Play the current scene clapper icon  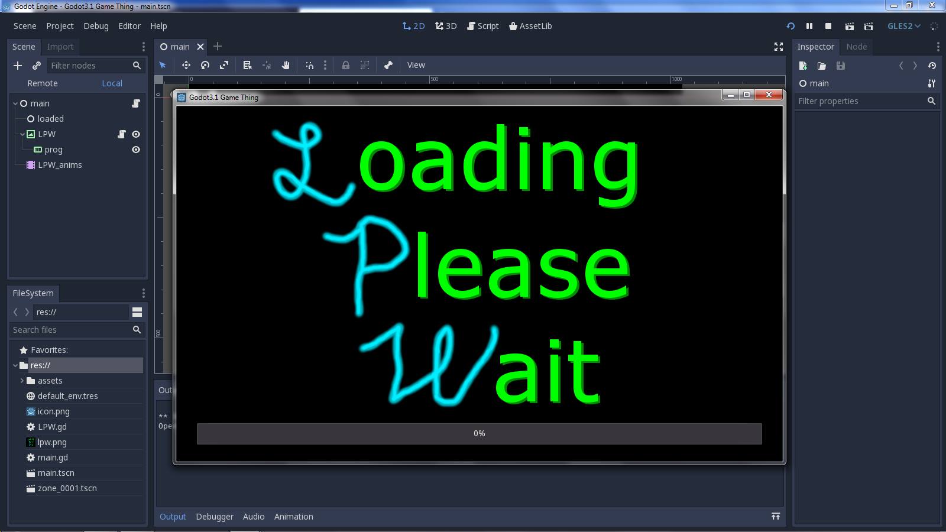tap(850, 26)
